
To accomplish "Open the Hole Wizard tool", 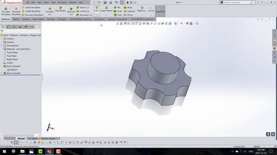I will pos(60,9).
